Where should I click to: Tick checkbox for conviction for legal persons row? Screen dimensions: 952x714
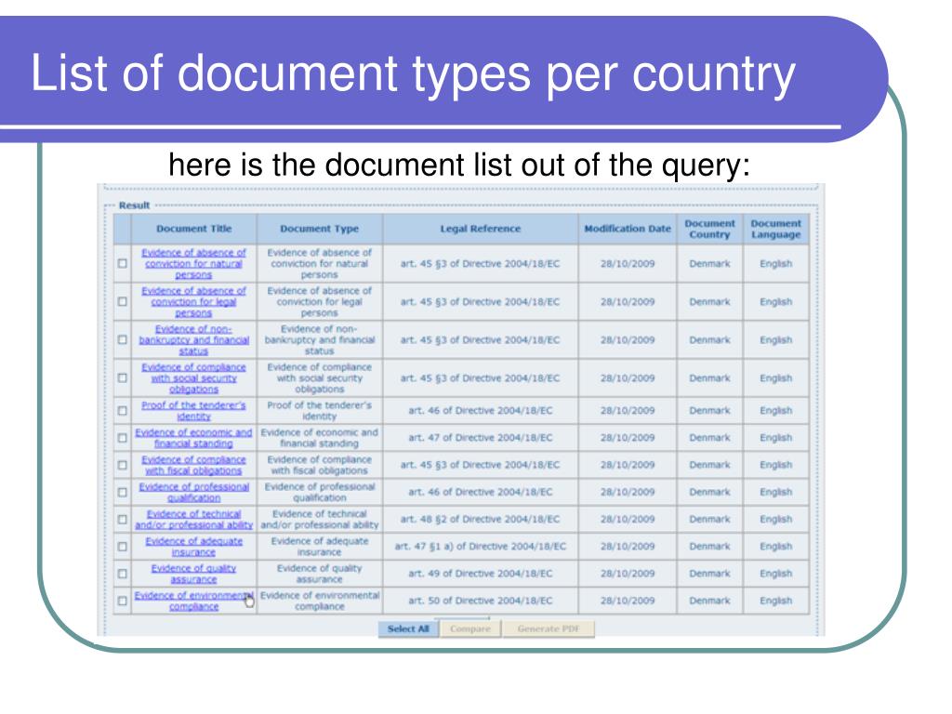pos(123,302)
